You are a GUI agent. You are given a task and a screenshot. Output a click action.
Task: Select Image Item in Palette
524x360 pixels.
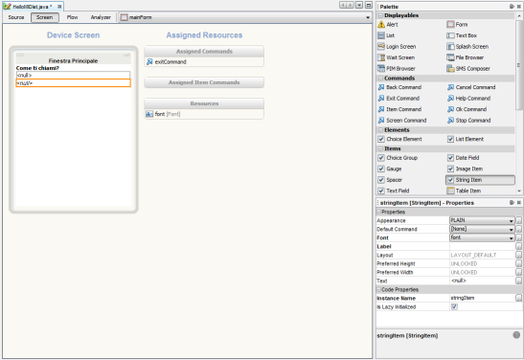tap(465, 169)
